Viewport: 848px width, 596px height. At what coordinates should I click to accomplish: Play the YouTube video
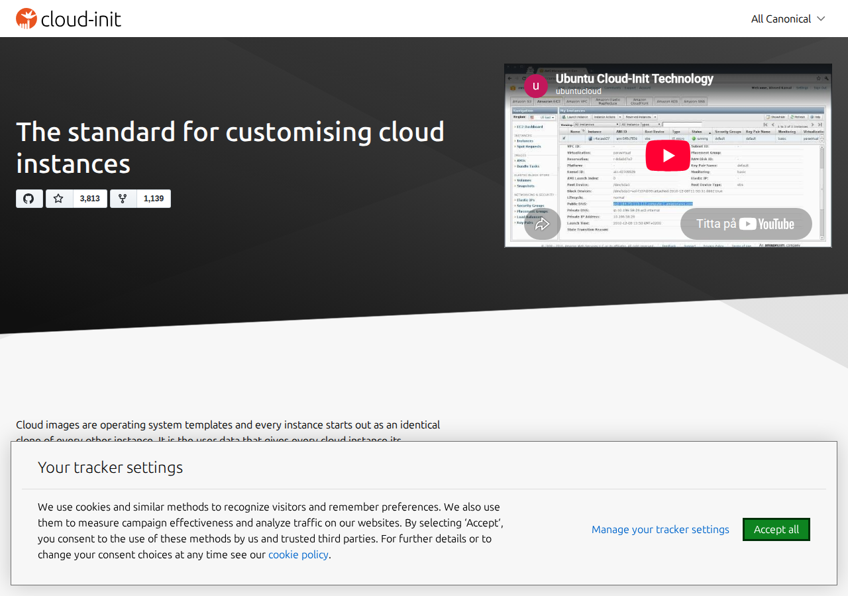(668, 156)
